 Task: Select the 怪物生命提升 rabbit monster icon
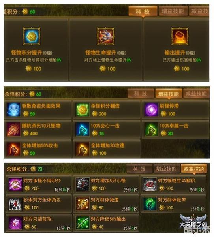point(106,36)
